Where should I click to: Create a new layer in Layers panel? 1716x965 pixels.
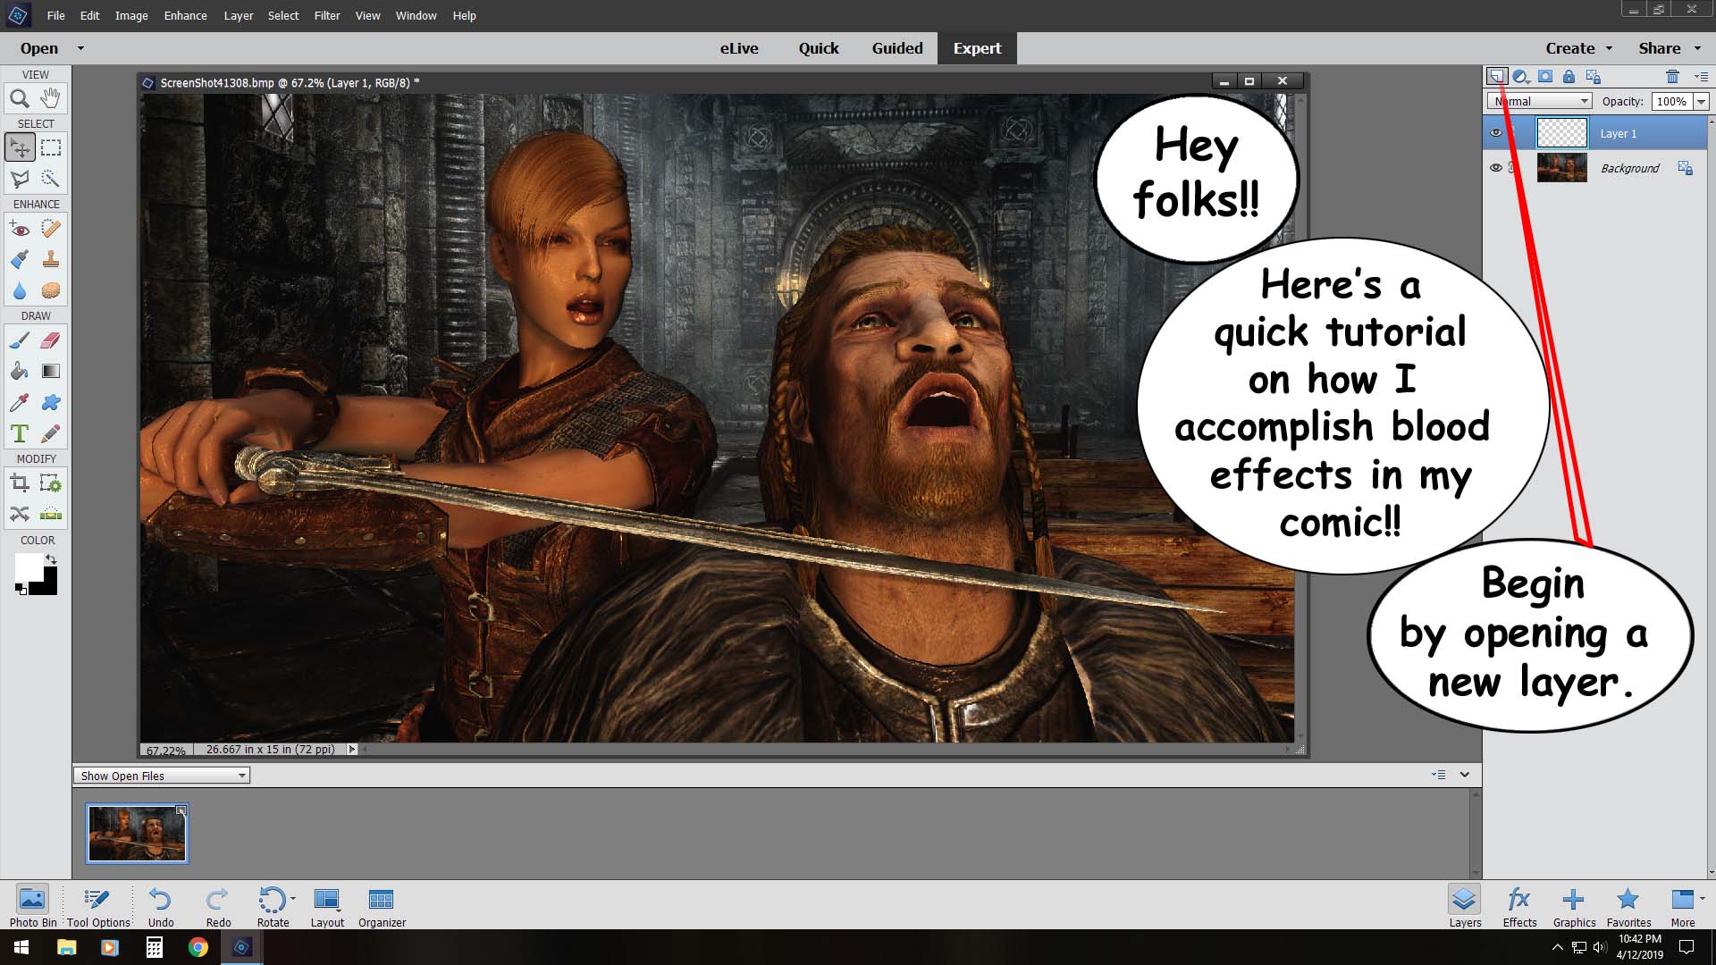(x=1496, y=77)
